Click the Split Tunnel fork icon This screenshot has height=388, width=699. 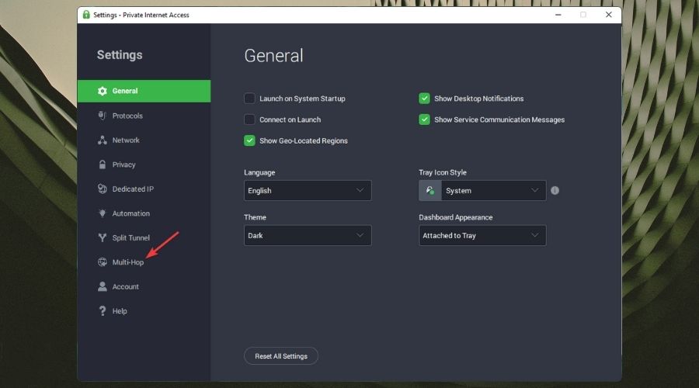pyautogui.click(x=103, y=238)
